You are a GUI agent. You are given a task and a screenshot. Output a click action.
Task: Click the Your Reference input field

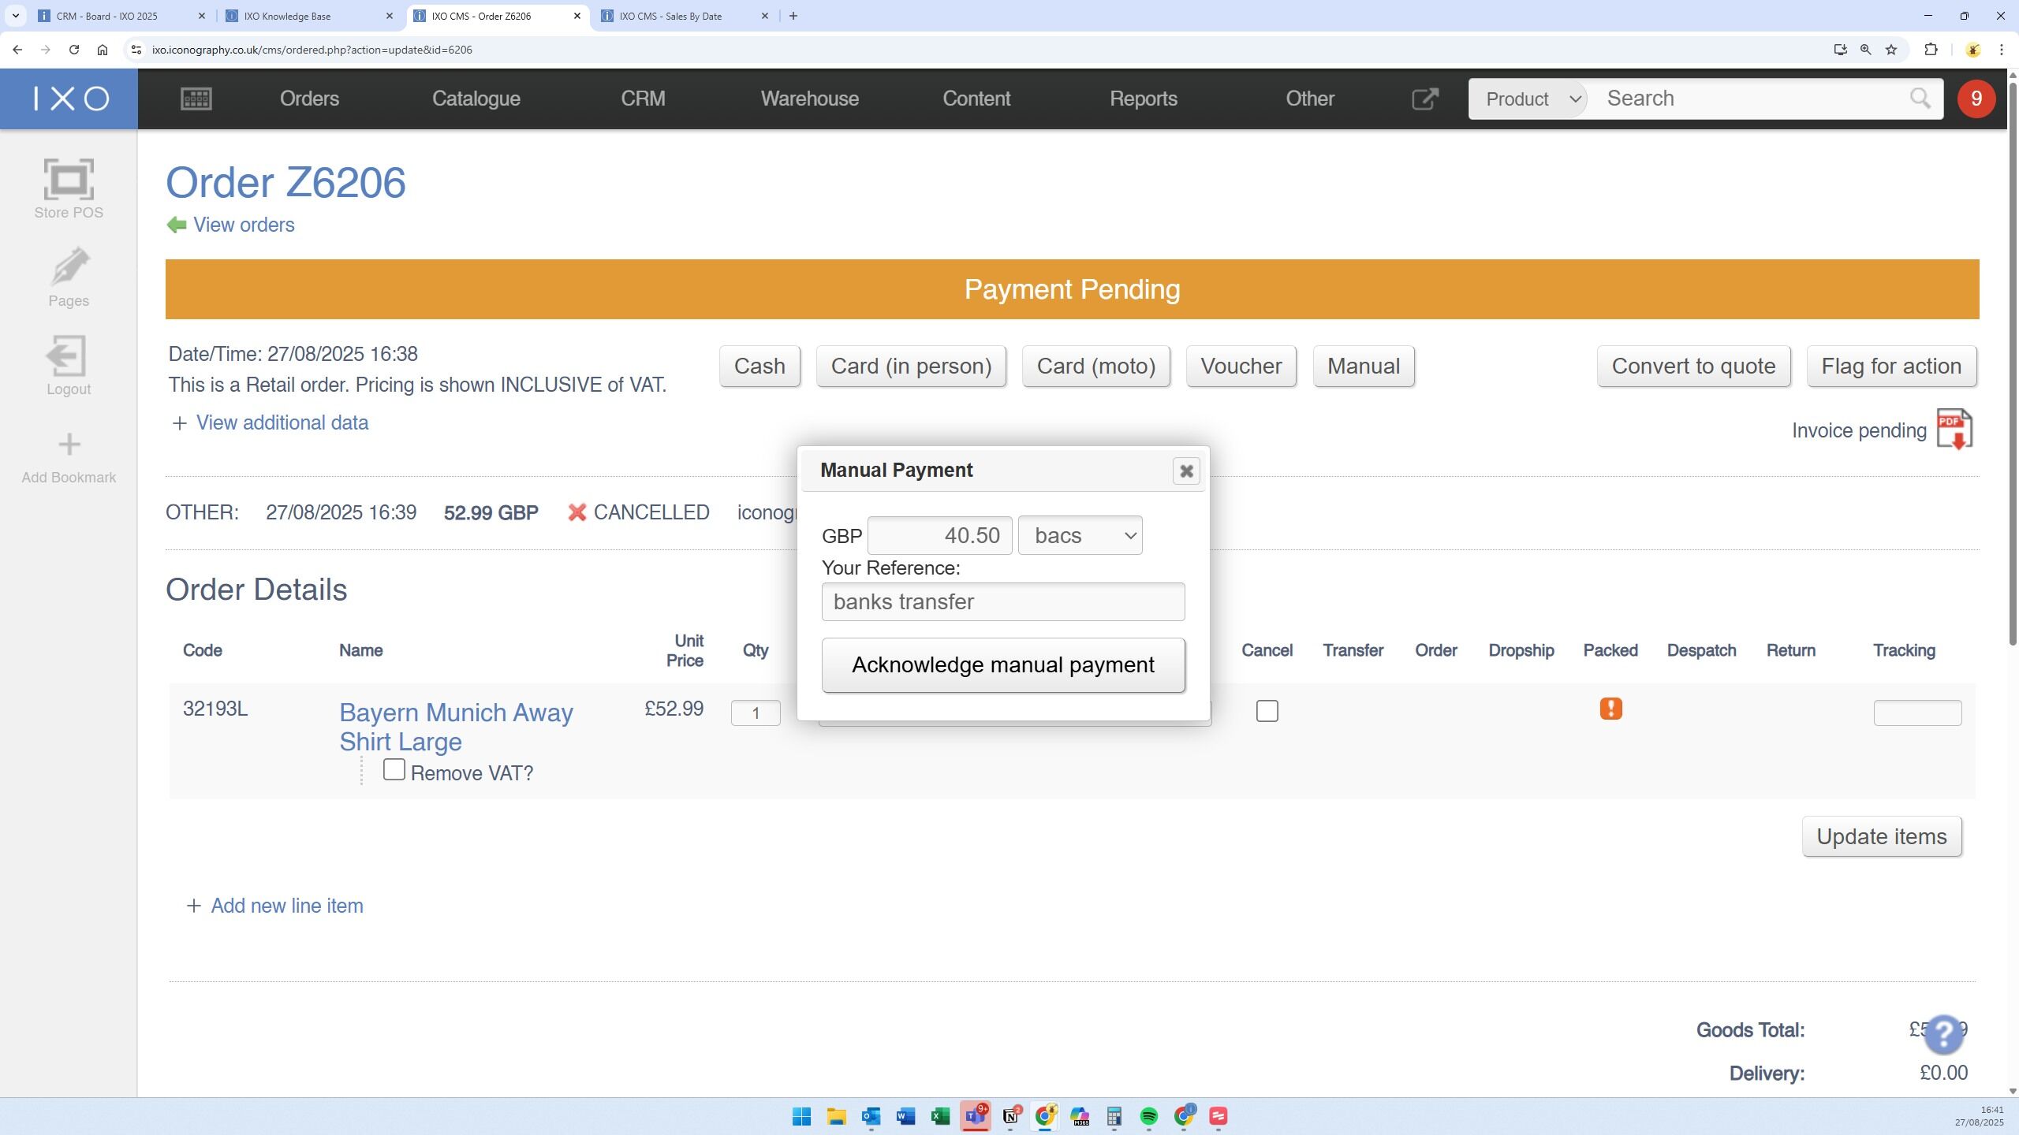pos(1002,602)
